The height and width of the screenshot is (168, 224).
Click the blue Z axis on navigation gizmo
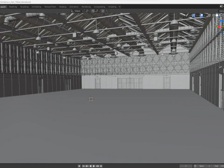coord(221,21)
